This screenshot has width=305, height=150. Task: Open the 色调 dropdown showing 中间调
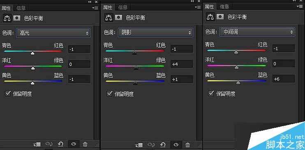(x=257, y=32)
